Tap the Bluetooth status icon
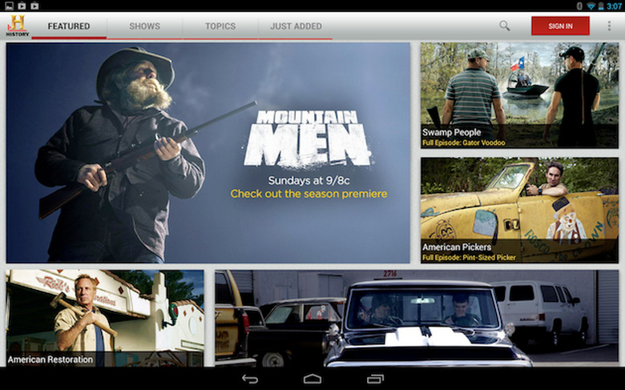 (579, 6)
